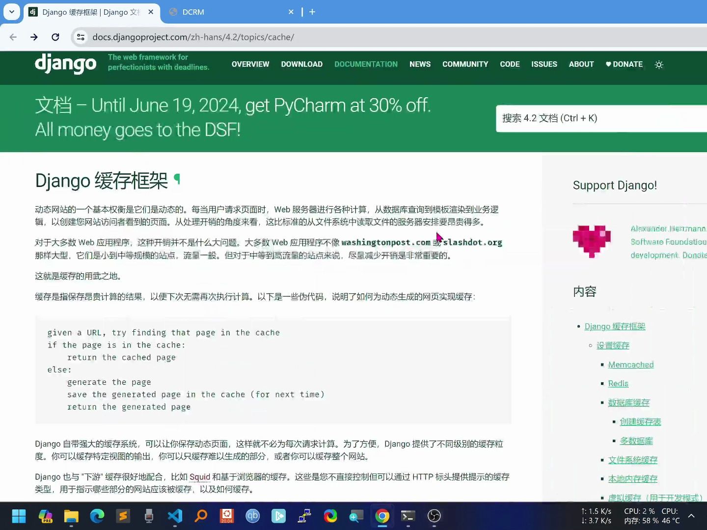The width and height of the screenshot is (707, 530).
Task: Open the teal play-arrow app icon
Action: (x=278, y=516)
